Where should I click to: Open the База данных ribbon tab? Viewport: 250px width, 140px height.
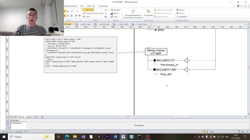103,6
